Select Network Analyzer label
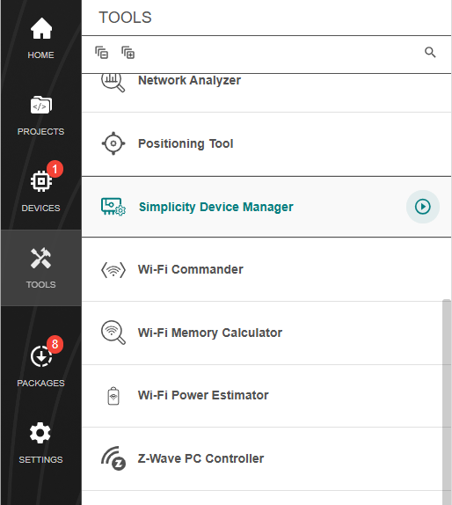Screen dimensions: 452x505 coord(189,81)
